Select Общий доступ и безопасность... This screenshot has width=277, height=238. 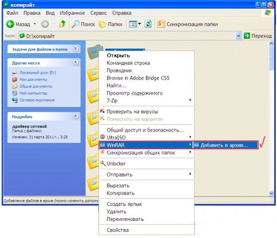click(x=147, y=130)
